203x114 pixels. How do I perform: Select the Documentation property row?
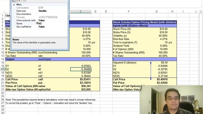pos(40,14)
